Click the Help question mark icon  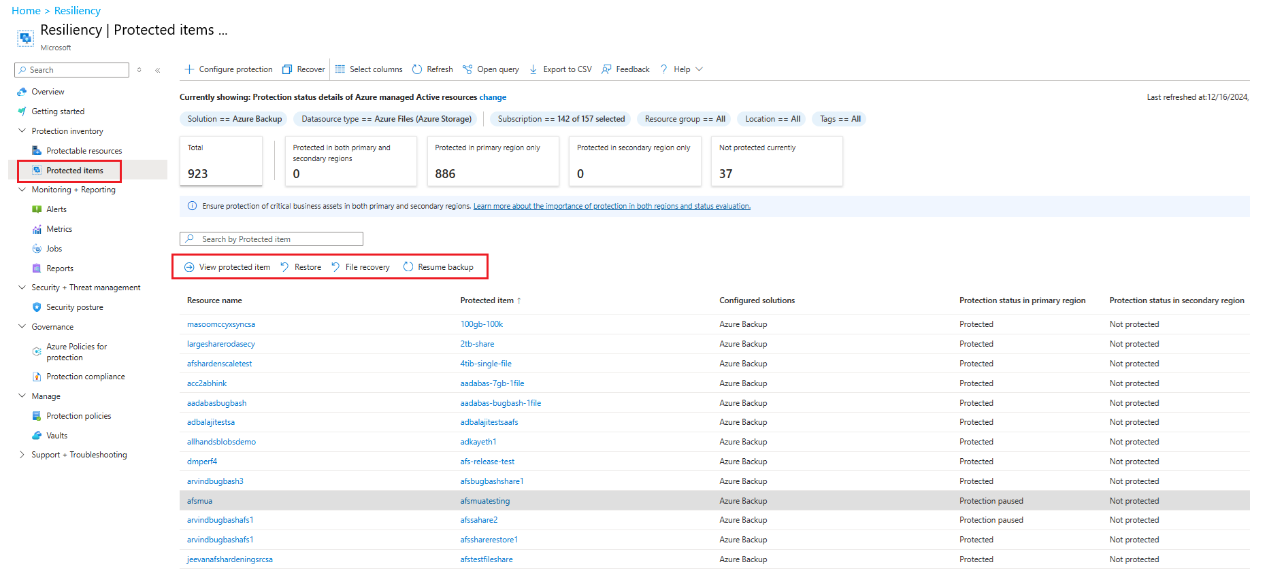664,69
